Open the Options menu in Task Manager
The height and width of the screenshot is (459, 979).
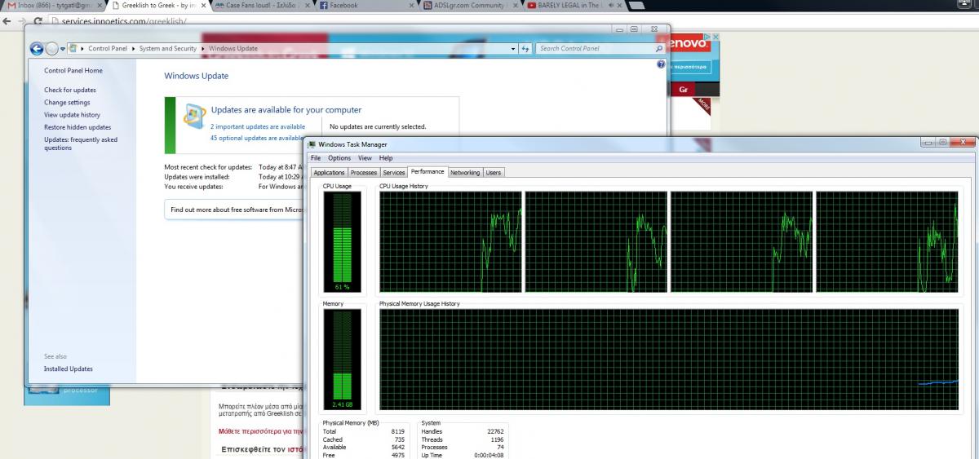coord(339,158)
